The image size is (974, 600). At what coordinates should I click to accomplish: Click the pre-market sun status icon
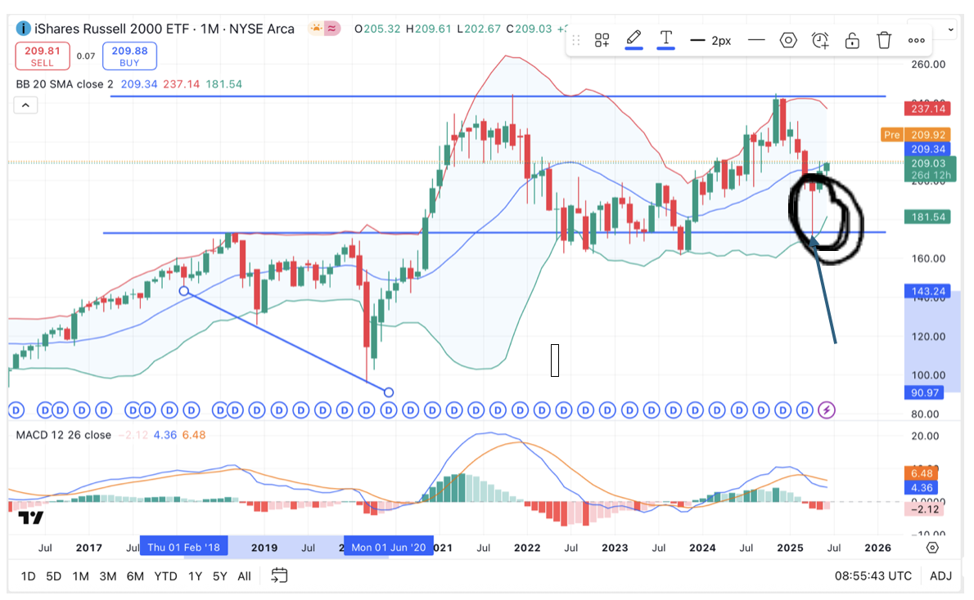coord(316,29)
